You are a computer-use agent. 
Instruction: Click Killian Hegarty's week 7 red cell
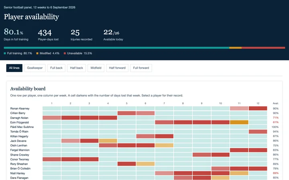pyautogui.click(x=164, y=136)
